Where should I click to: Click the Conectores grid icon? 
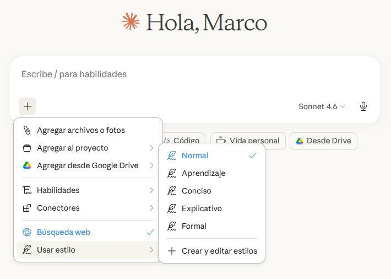pyautogui.click(x=26, y=208)
